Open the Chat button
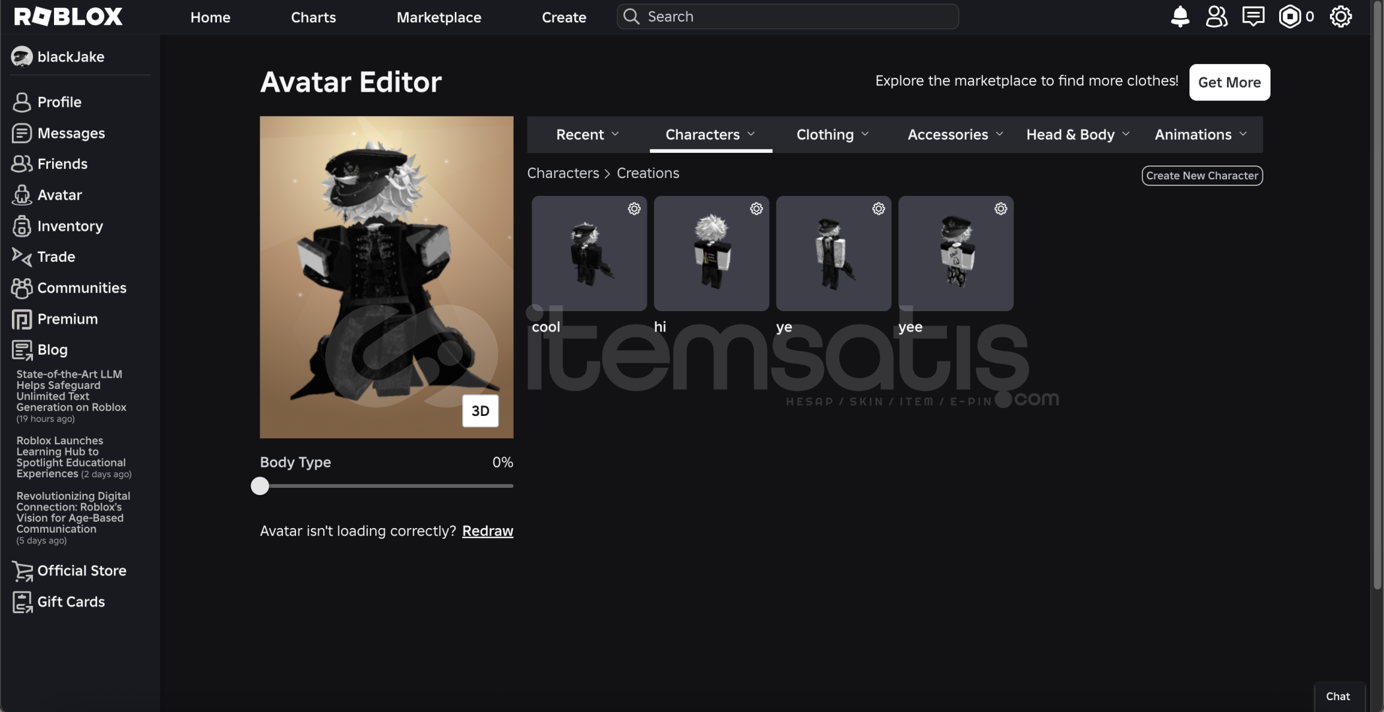This screenshot has height=712, width=1384. (1338, 697)
